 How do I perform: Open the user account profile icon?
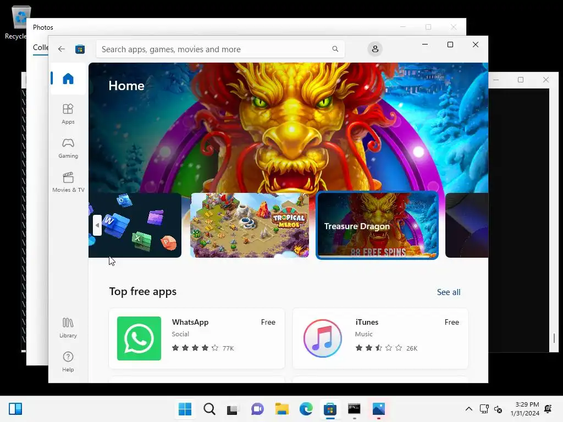coord(375,49)
